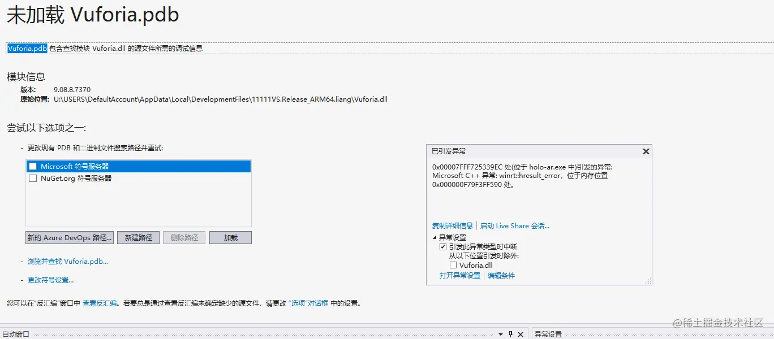Open the 自动窗口 panel dropdown arrow

500,334
